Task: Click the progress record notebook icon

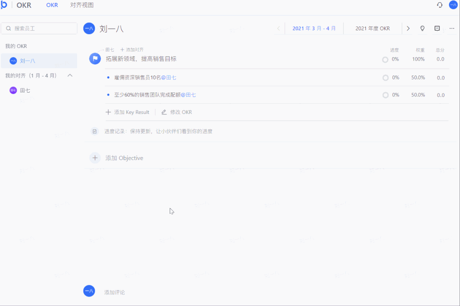Action: pyautogui.click(x=95, y=131)
